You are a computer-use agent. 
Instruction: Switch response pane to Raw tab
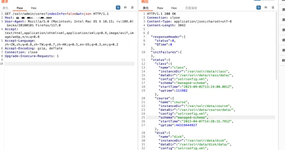pos(160,8)
